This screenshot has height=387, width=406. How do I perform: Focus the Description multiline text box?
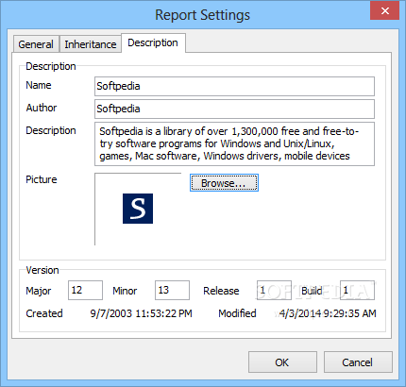point(234,143)
